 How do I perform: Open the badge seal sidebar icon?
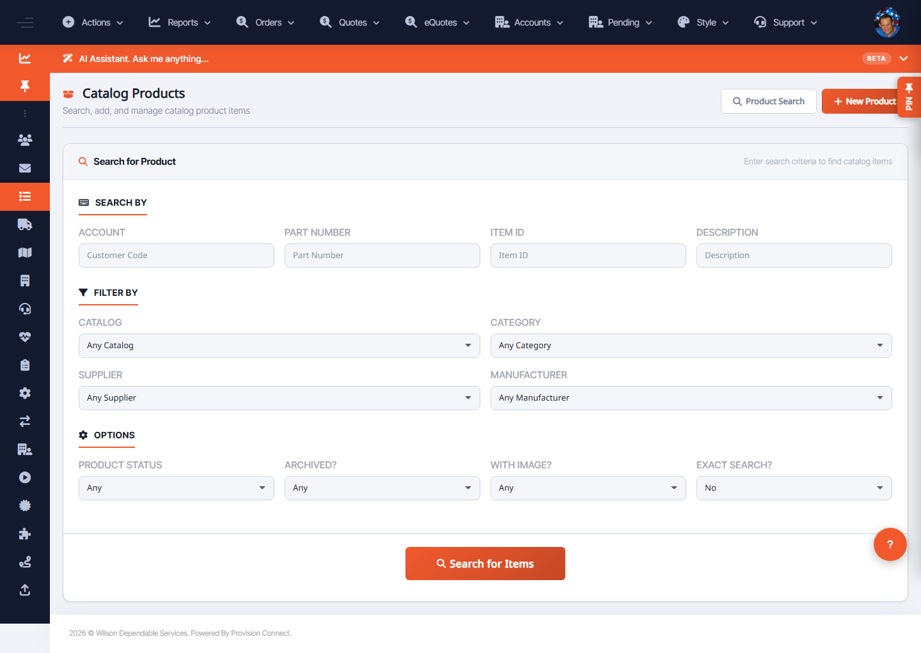tap(25, 505)
